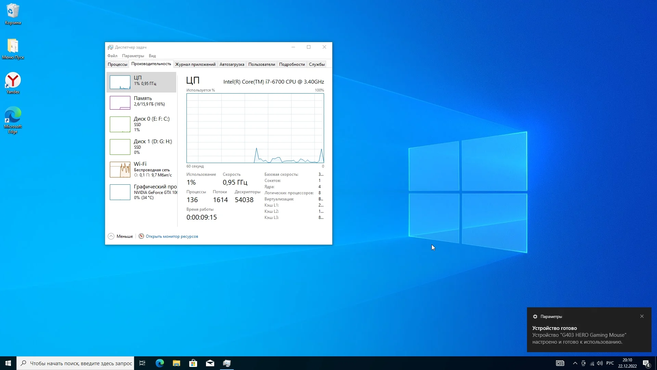Click Открыть монитор ресурсов link
This screenshot has height=370, width=657.
(172, 236)
